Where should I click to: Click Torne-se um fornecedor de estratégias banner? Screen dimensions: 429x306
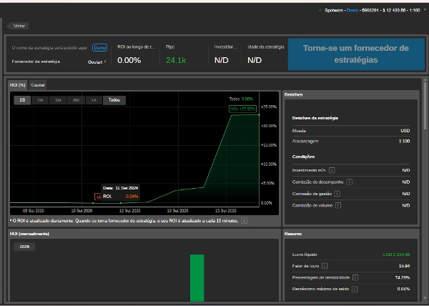(356, 54)
